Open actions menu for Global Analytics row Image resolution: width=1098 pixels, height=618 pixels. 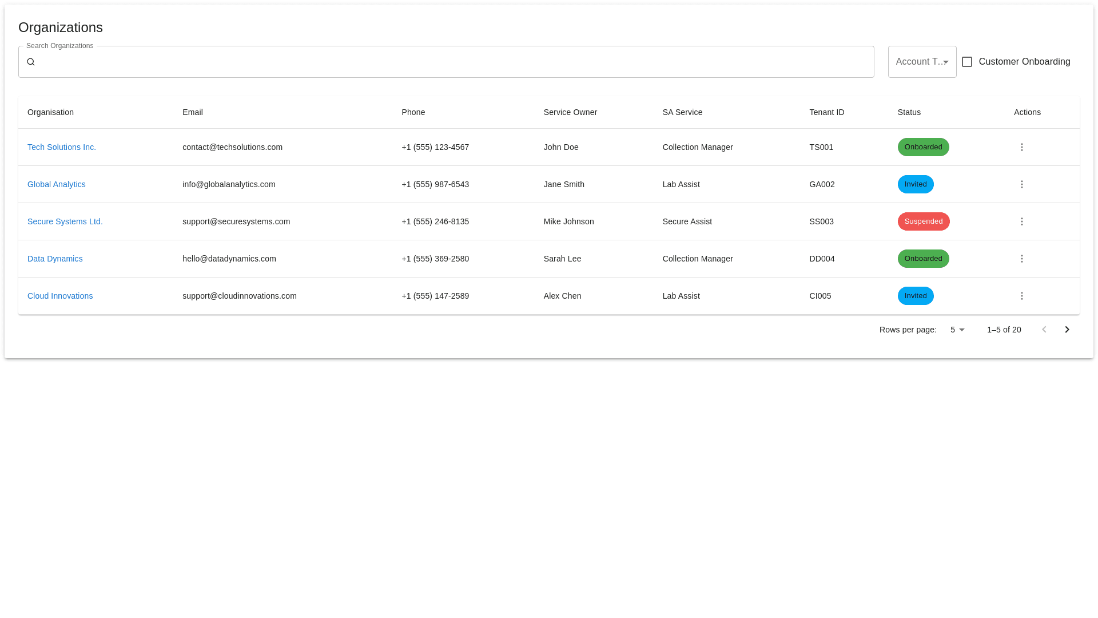tap(1021, 184)
